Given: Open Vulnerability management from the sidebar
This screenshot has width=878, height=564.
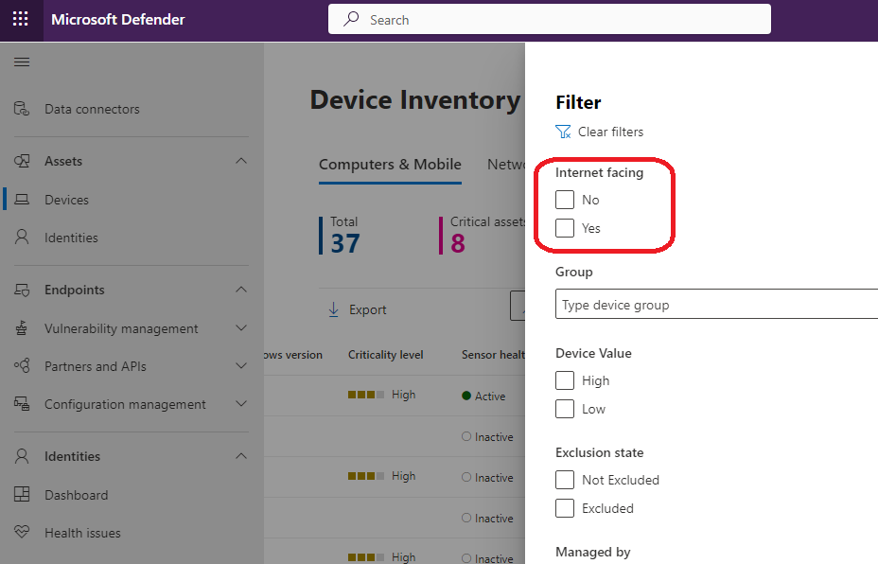Looking at the screenshot, I should (x=21, y=328).
